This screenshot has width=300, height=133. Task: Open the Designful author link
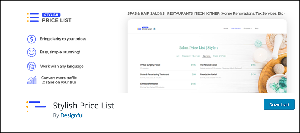click(x=72, y=116)
